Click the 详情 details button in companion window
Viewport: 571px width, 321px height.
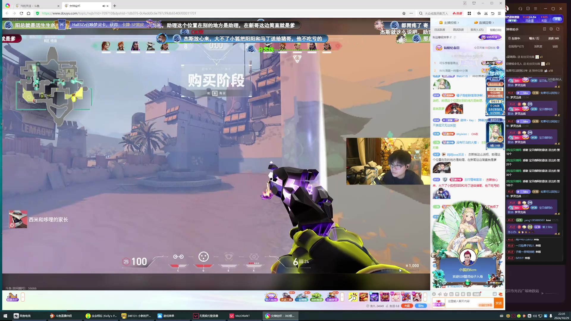point(557,19)
